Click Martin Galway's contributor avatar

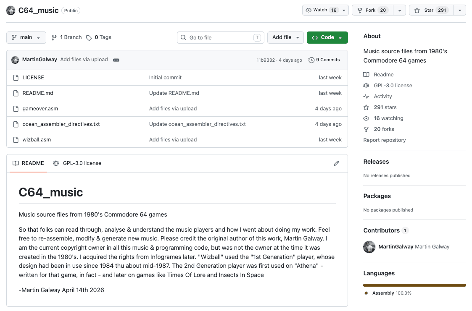[369, 247]
